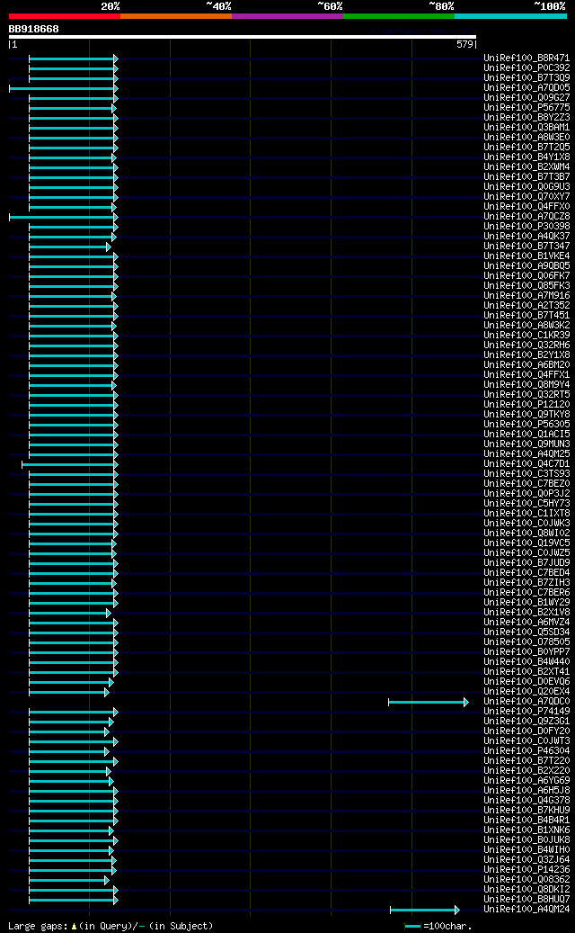Select the UniRef100_A7QD05 label

pyautogui.click(x=526, y=88)
